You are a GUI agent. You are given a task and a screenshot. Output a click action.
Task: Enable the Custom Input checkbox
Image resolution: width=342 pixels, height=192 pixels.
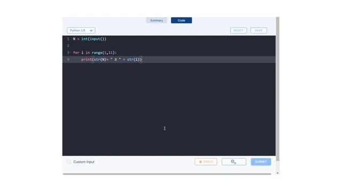point(69,162)
